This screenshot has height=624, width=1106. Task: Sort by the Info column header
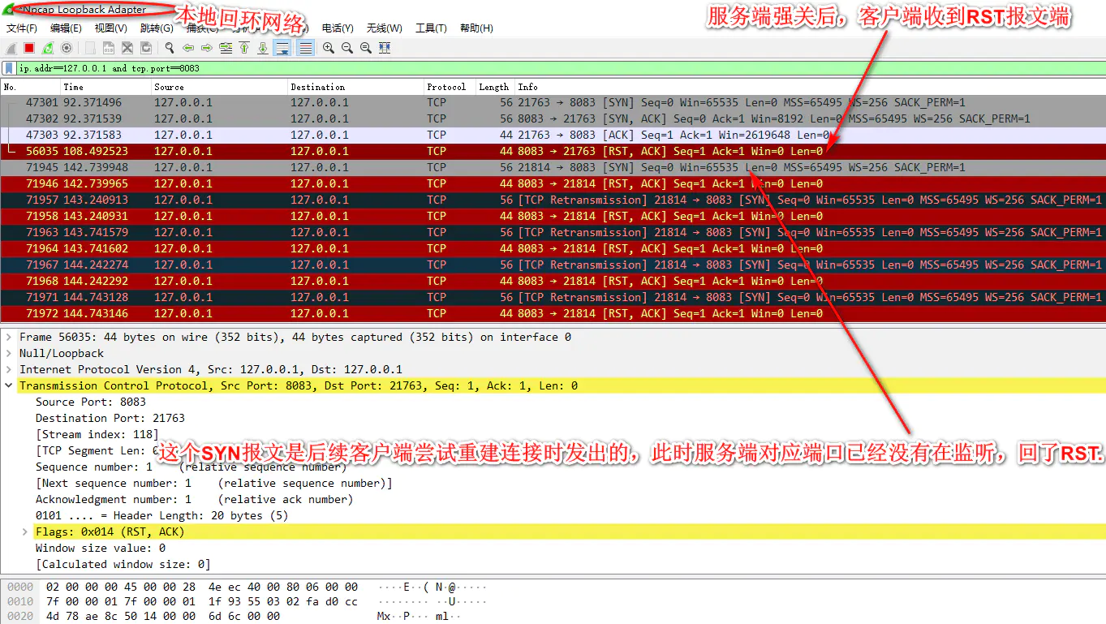point(810,87)
